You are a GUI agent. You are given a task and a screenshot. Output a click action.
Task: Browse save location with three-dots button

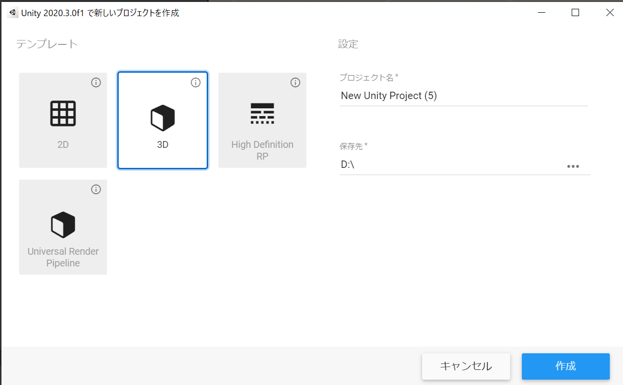[573, 166]
